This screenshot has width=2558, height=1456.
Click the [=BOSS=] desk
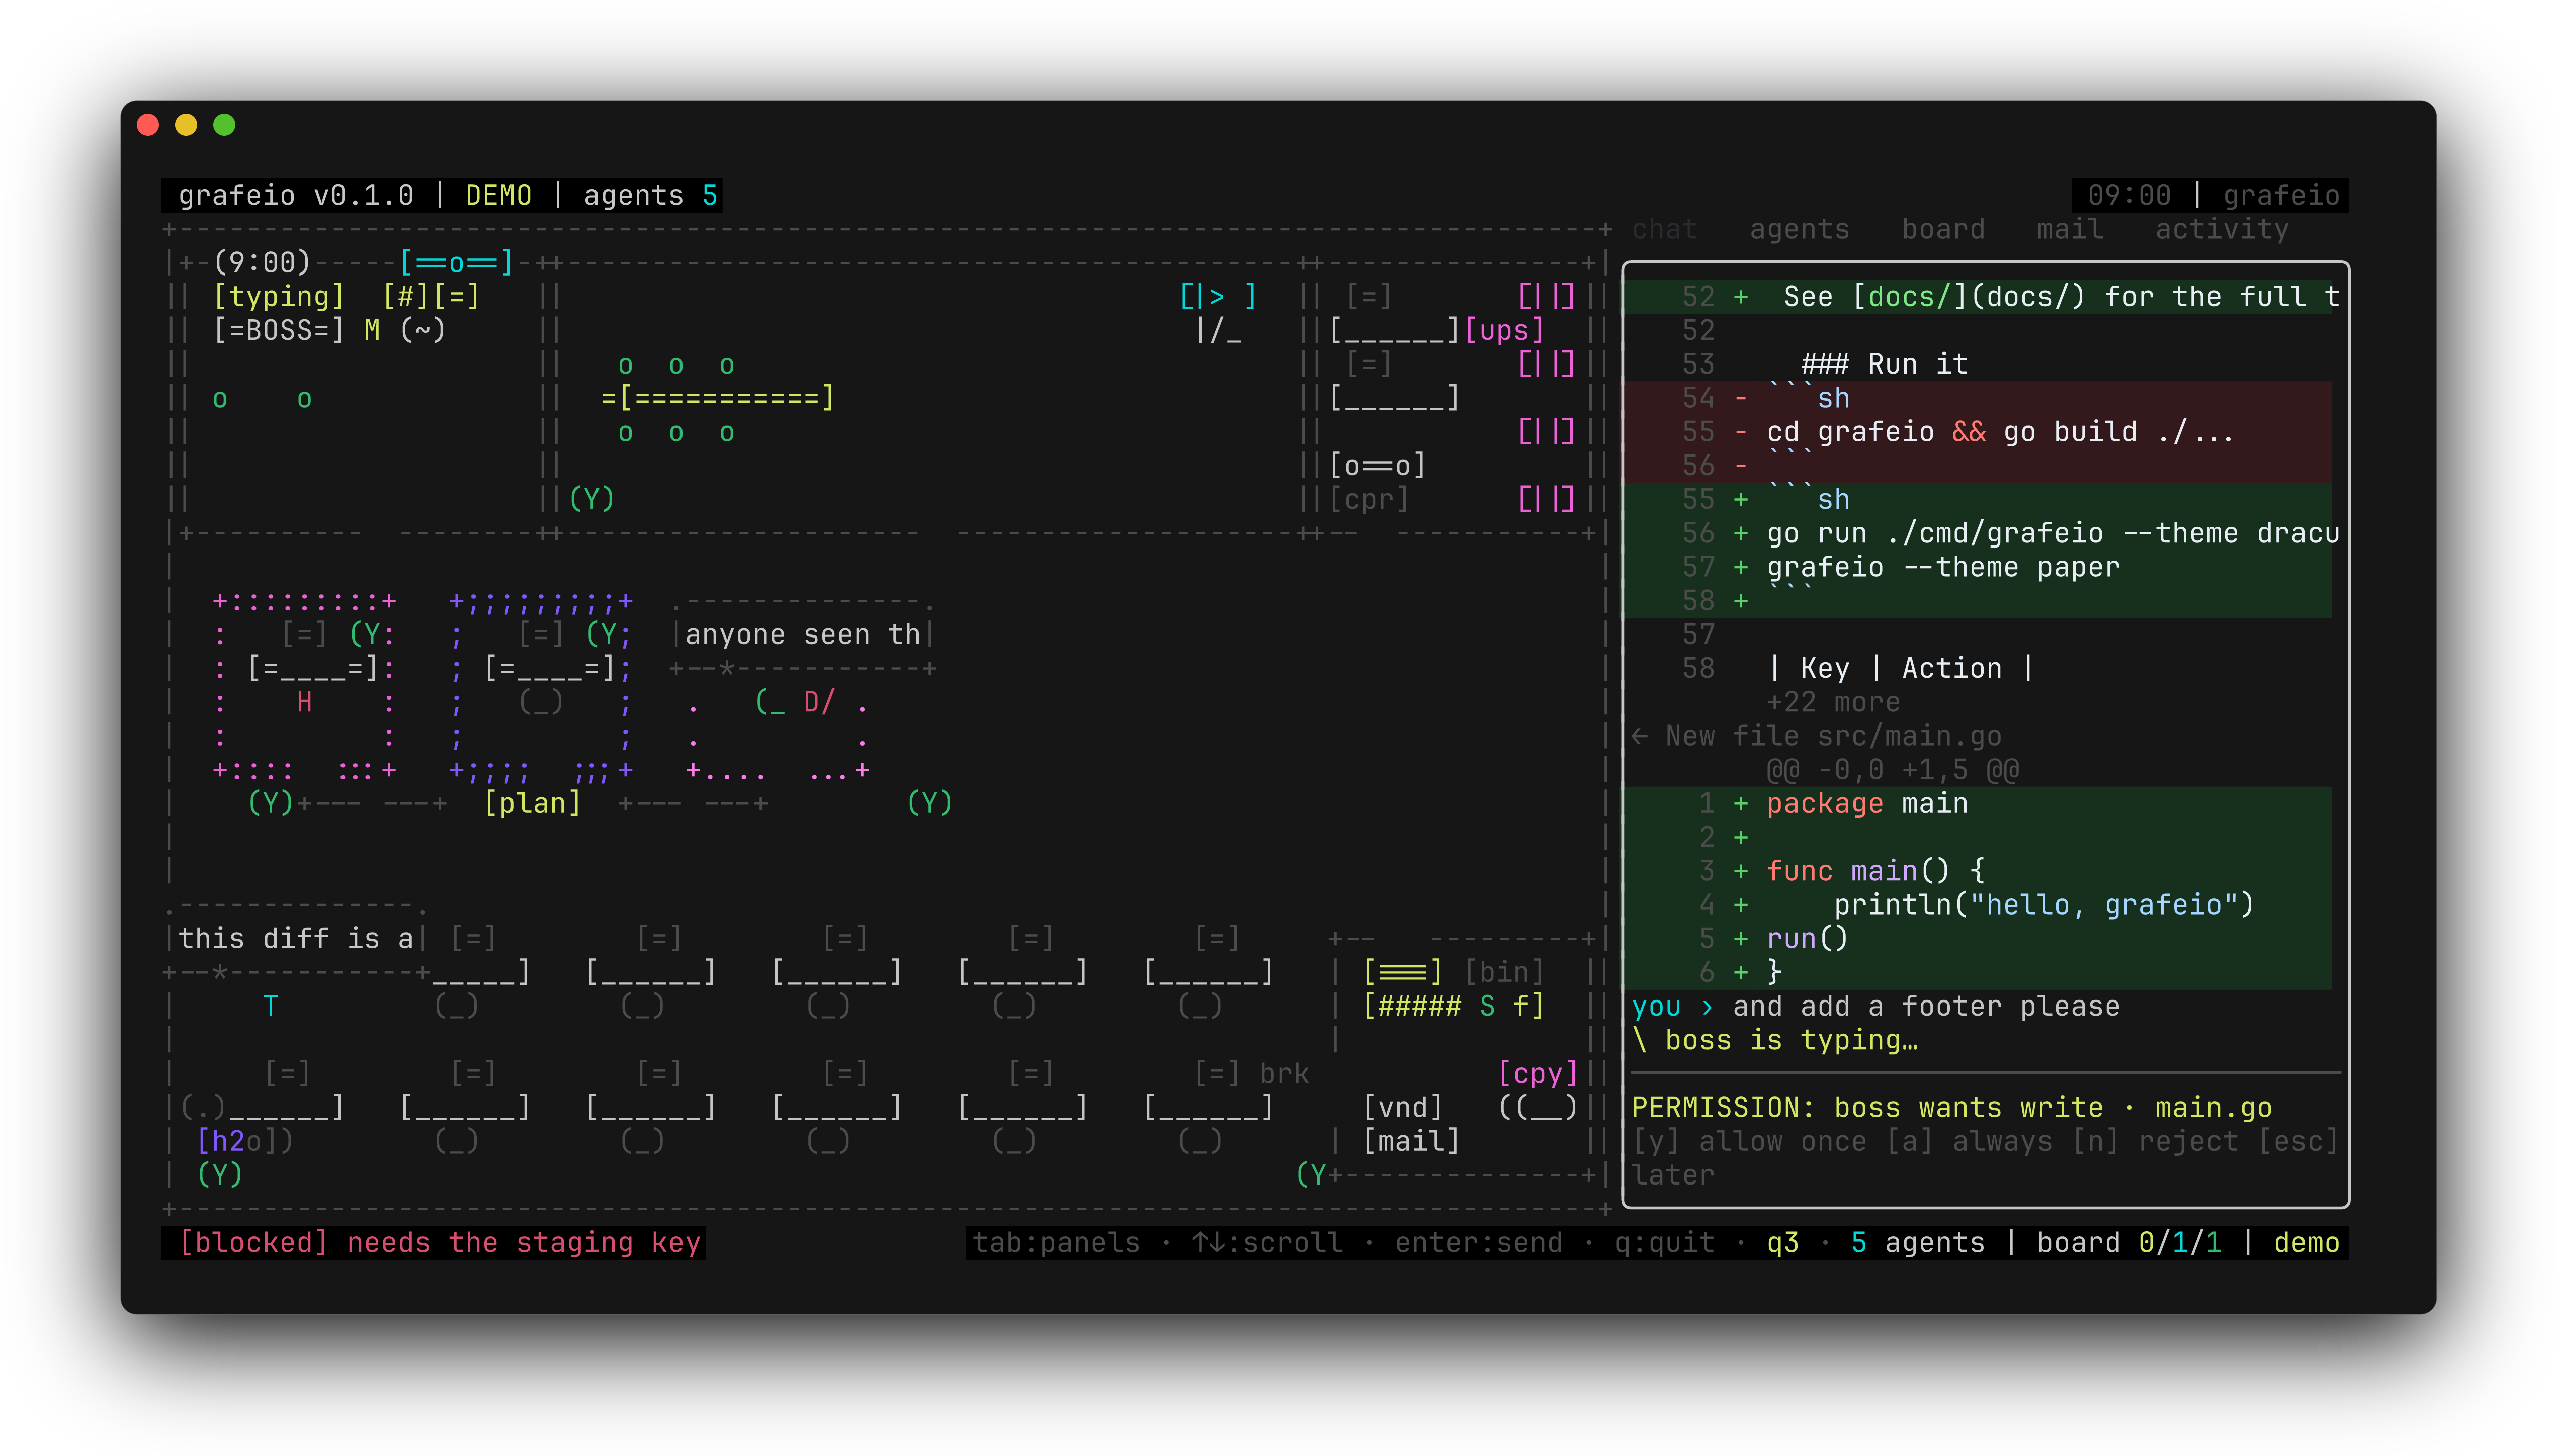pos(279,330)
